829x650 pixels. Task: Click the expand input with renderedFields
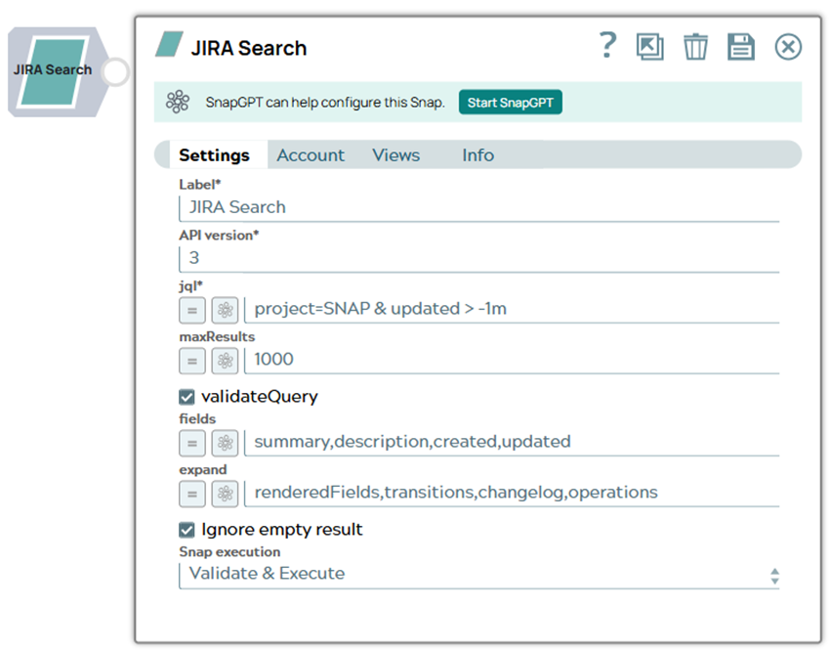pyautogui.click(x=512, y=493)
